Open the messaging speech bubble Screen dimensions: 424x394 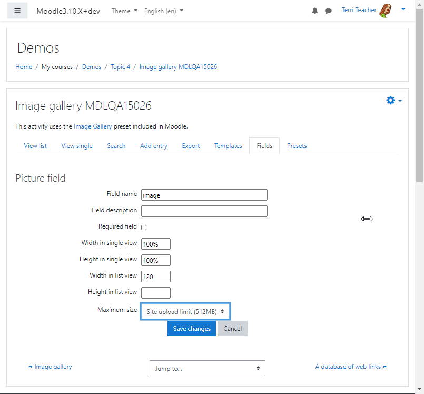pos(328,11)
